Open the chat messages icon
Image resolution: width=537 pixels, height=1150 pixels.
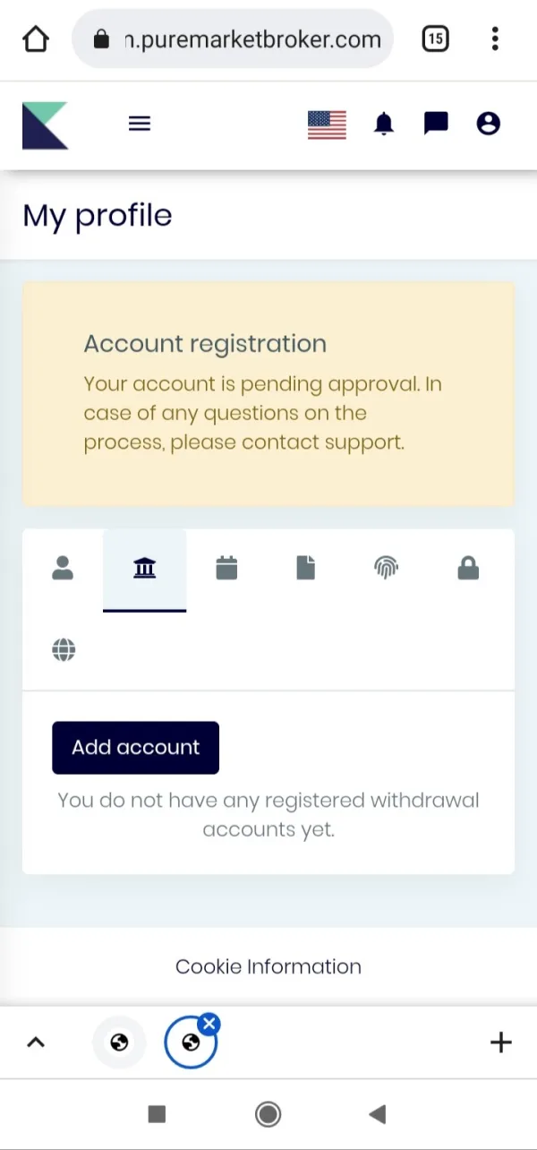(x=436, y=124)
